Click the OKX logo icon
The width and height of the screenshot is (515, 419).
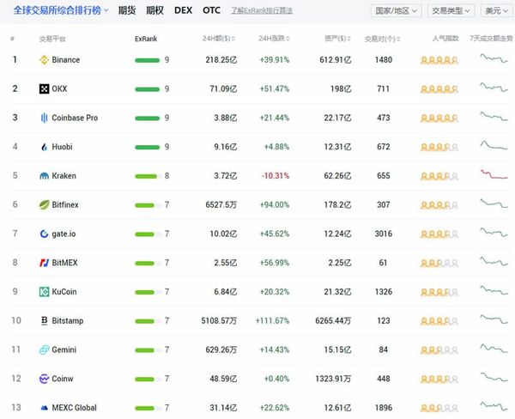pyautogui.click(x=44, y=88)
